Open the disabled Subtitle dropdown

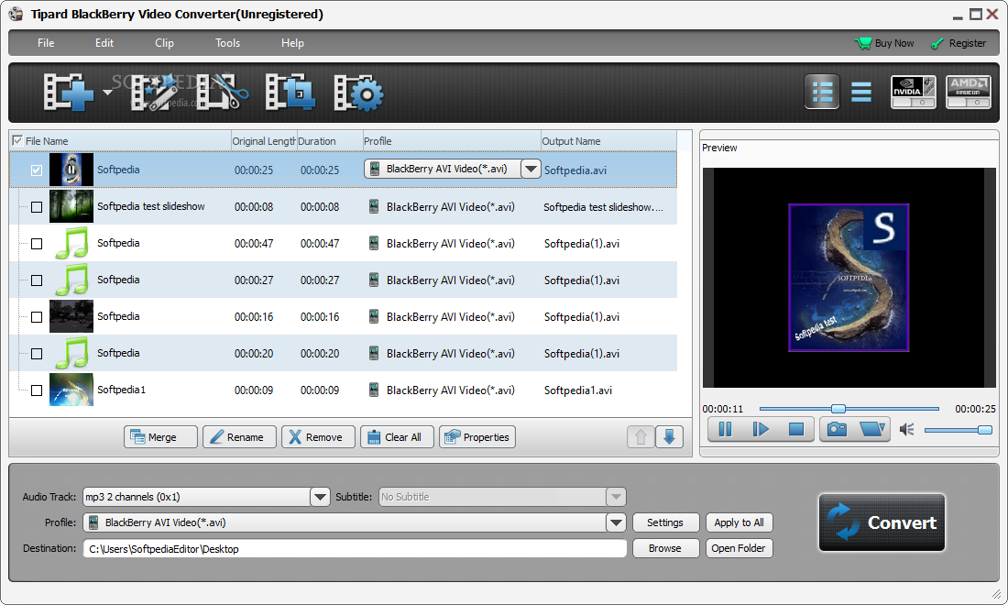[615, 497]
